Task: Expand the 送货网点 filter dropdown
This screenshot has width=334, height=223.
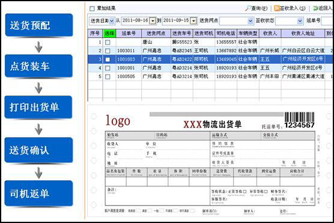Action: click(251, 21)
